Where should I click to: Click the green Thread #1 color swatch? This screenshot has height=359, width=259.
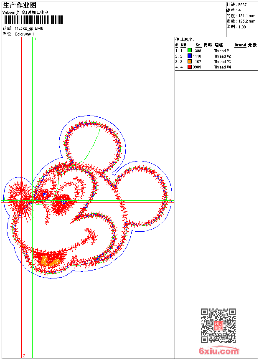pos(190,51)
